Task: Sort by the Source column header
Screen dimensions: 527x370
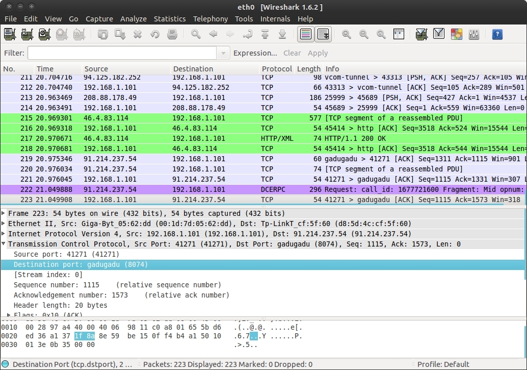Action: tap(126, 69)
